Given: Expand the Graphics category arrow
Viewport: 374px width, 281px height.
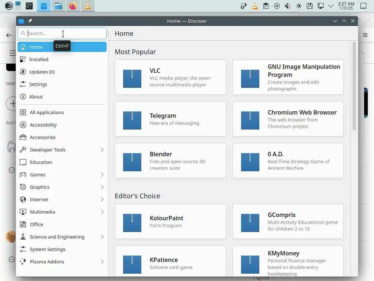Looking at the screenshot, I should coord(102,187).
